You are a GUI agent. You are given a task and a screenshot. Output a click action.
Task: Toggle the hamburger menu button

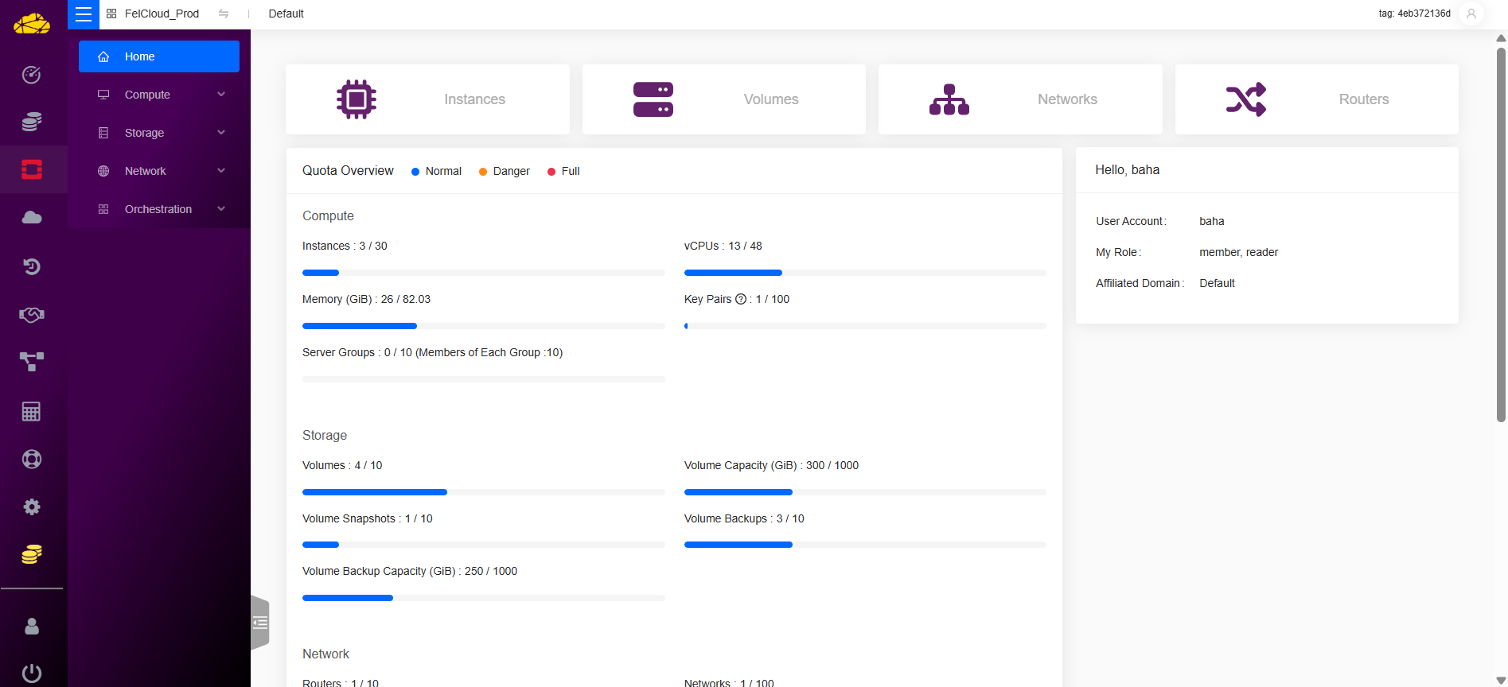[84, 14]
